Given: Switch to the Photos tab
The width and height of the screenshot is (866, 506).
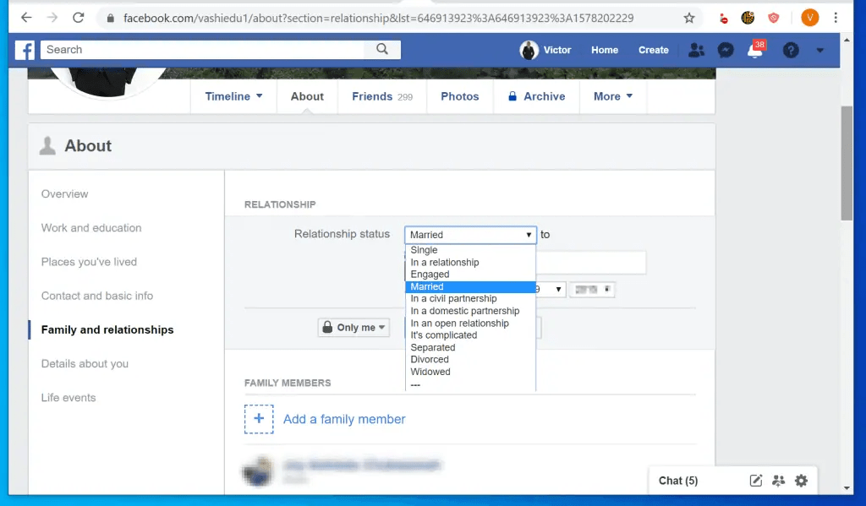Looking at the screenshot, I should pos(459,96).
